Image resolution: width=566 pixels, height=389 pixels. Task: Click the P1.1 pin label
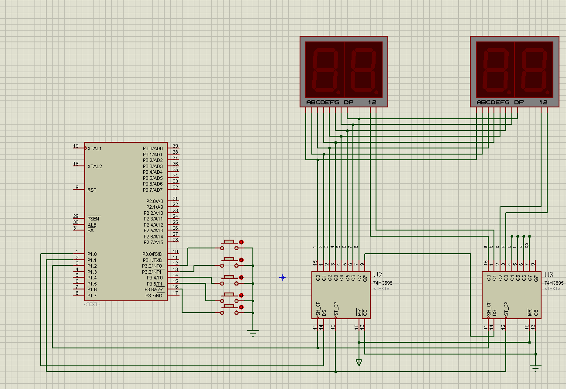point(92,260)
